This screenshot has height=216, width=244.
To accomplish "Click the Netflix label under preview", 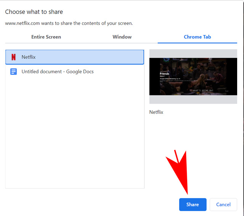I will pyautogui.click(x=156, y=112).
